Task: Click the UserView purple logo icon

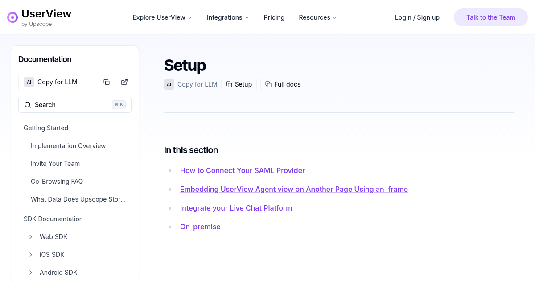Action: click(x=12, y=17)
